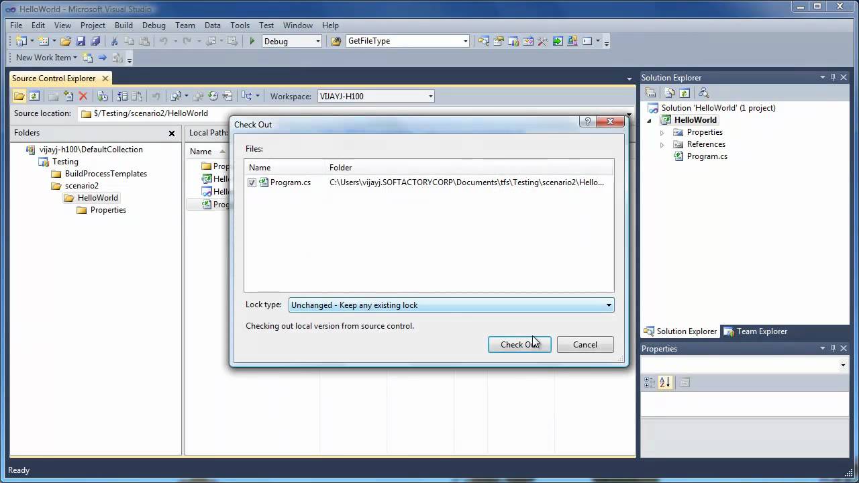Select Properties subfolder under HelloWorld in Folders tree

pyautogui.click(x=108, y=210)
